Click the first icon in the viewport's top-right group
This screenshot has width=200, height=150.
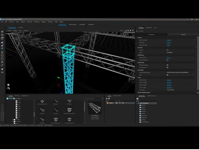pos(126,31)
